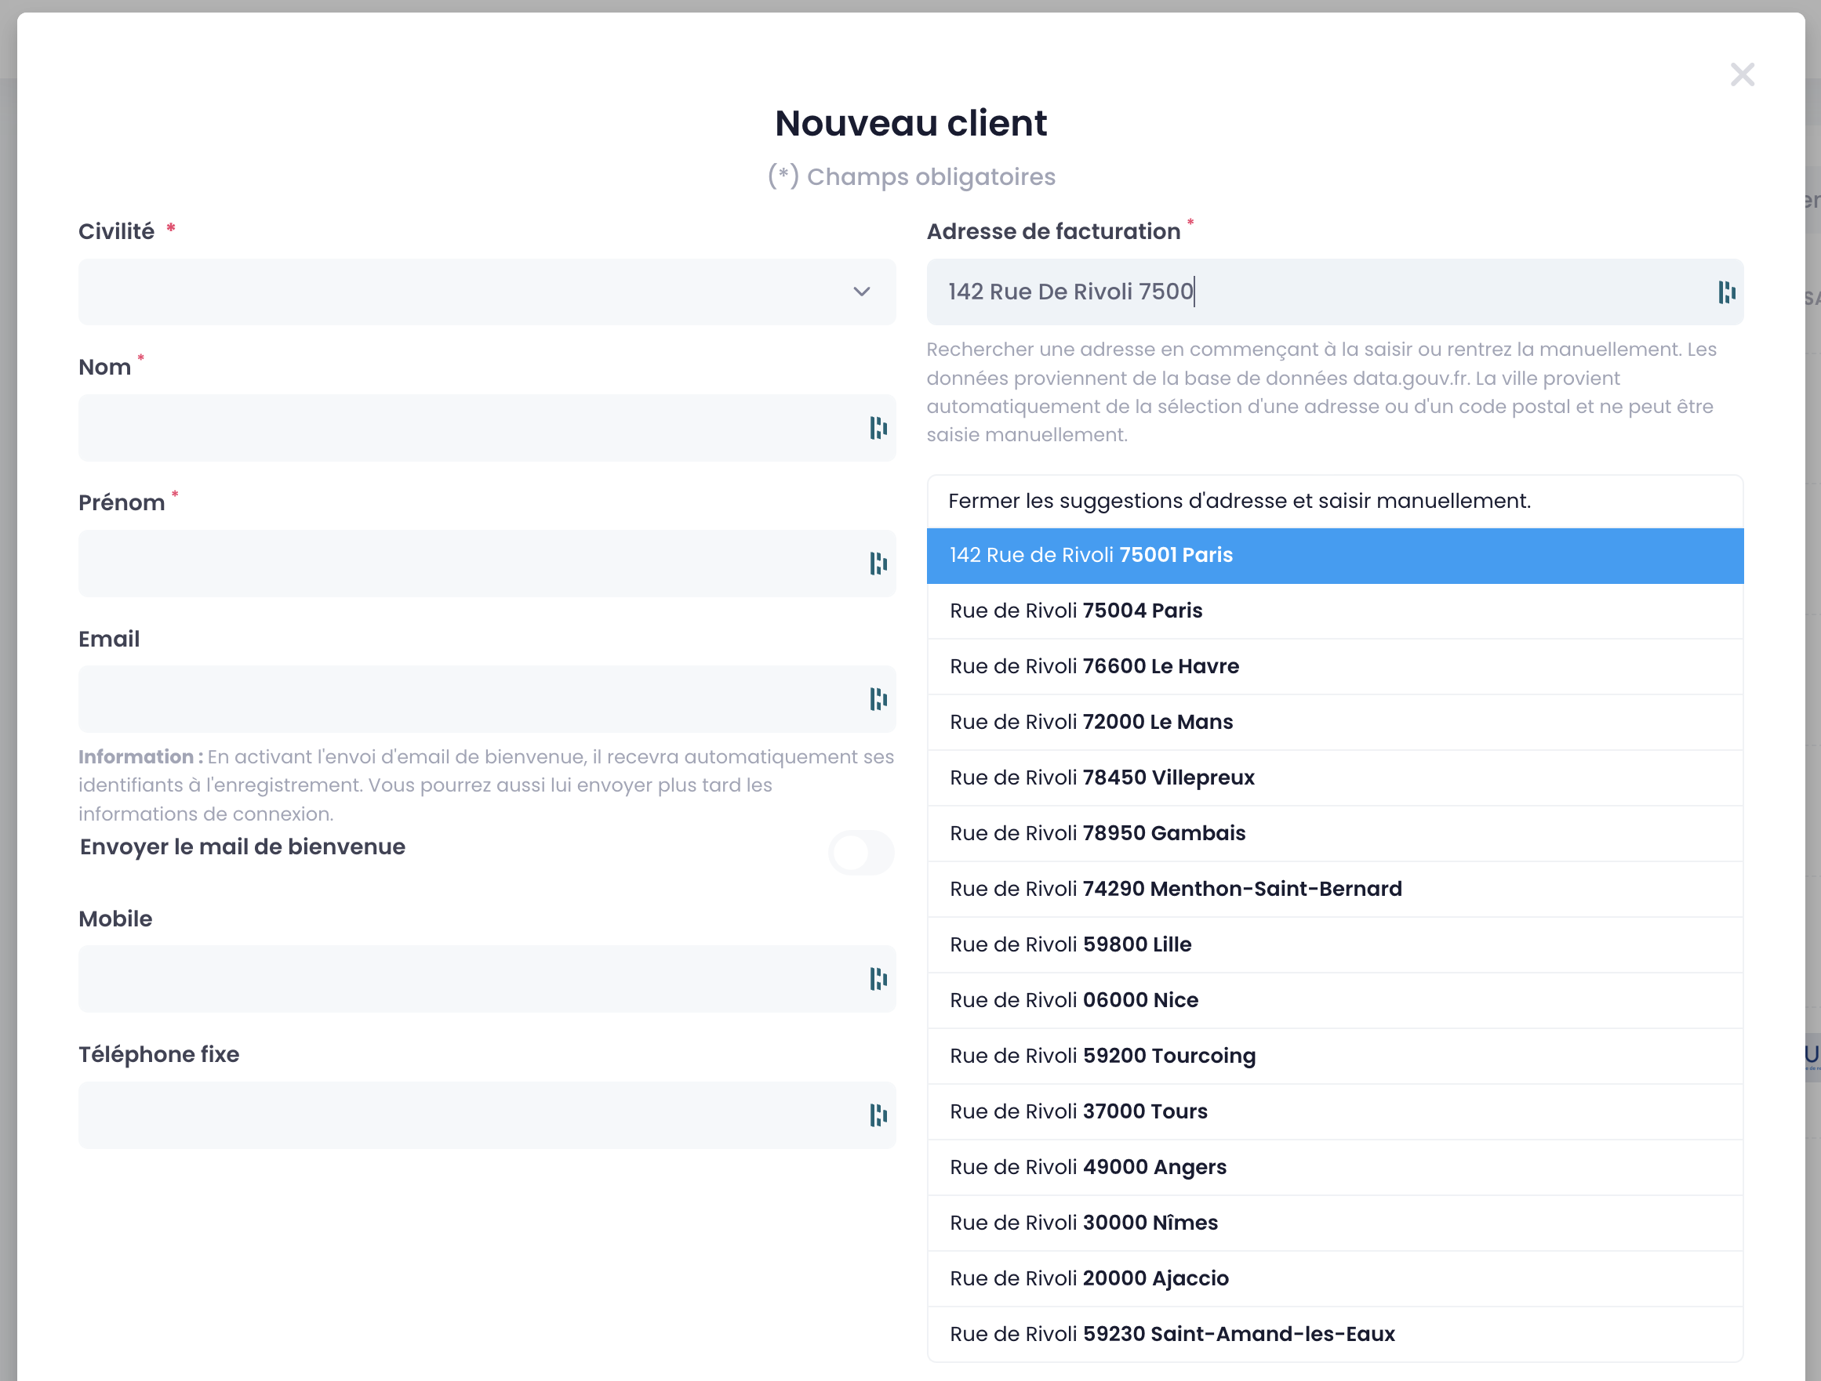Click the autofill icon in Prénom field
The height and width of the screenshot is (1381, 1821).
[878, 564]
